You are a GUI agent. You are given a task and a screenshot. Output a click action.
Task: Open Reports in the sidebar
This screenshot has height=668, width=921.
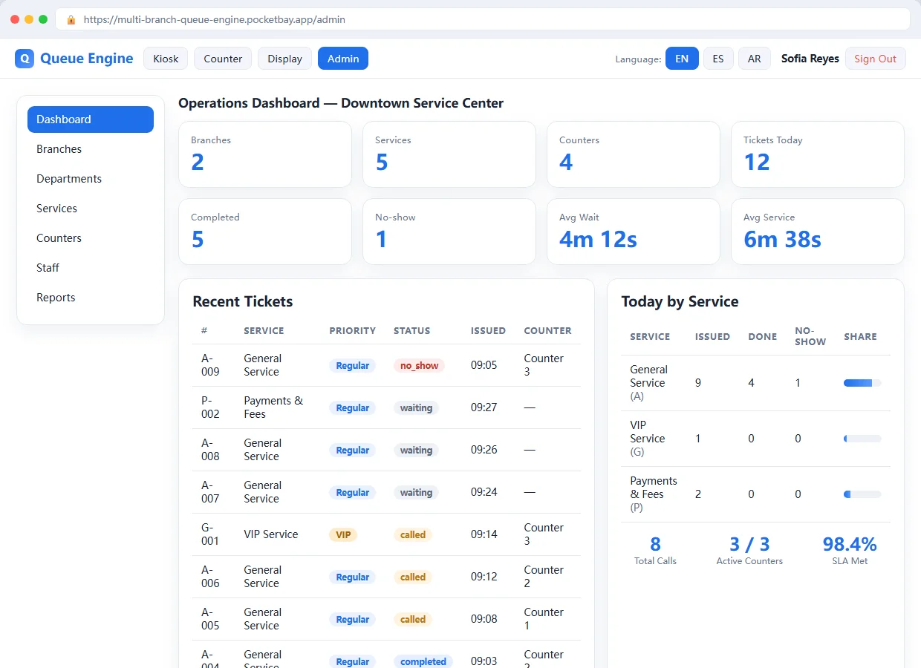[x=91, y=298]
